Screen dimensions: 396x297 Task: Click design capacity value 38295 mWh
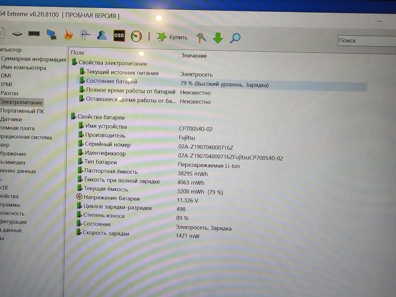[x=193, y=174]
